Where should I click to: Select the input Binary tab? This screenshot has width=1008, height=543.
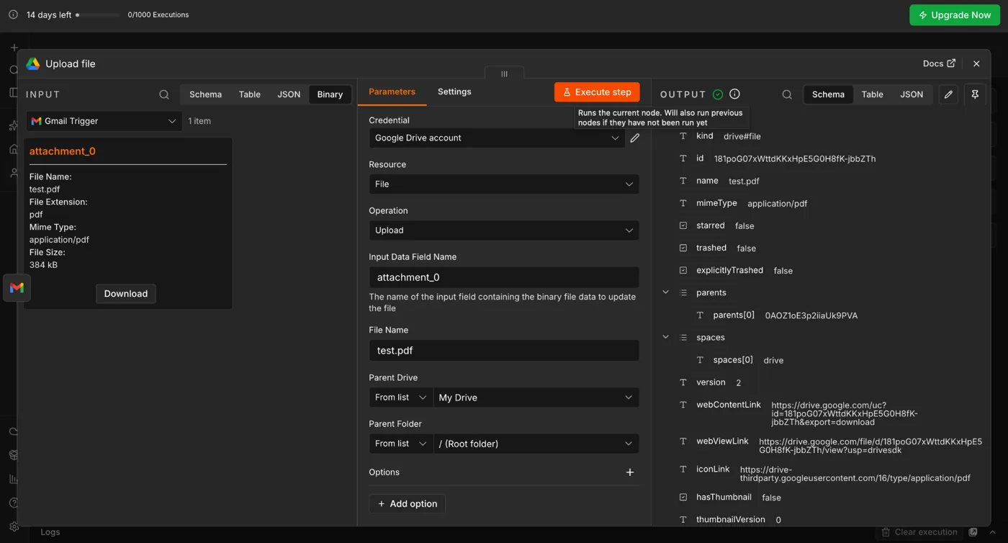pos(330,94)
